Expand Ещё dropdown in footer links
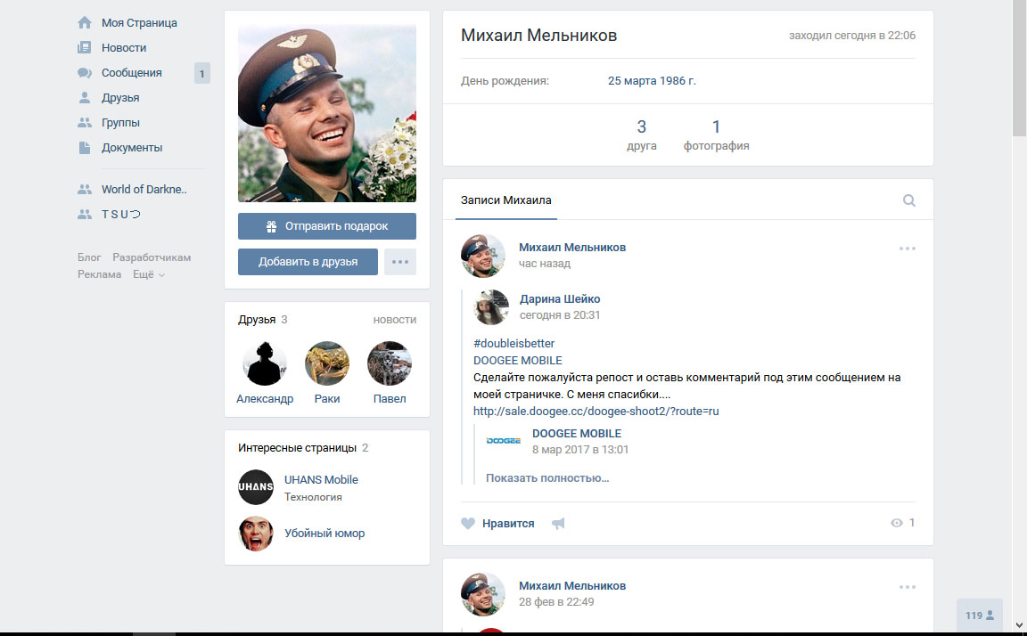 point(149,275)
